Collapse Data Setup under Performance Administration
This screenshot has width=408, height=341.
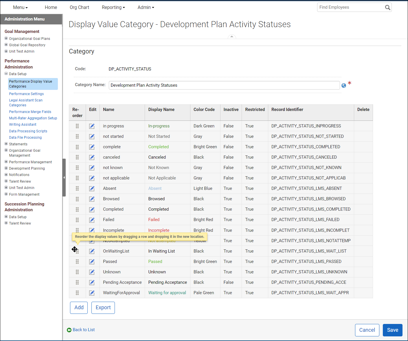tap(6, 74)
